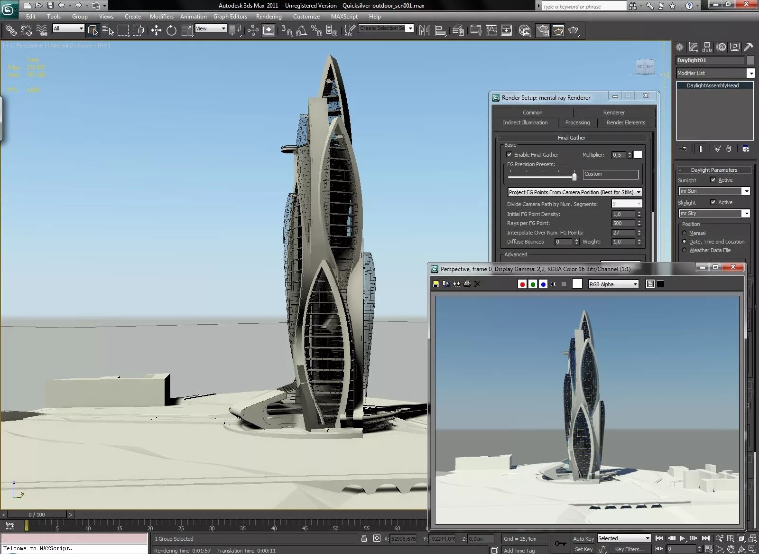Open the mr Sun sunlight dropdown
The width and height of the screenshot is (759, 554).
click(714, 191)
